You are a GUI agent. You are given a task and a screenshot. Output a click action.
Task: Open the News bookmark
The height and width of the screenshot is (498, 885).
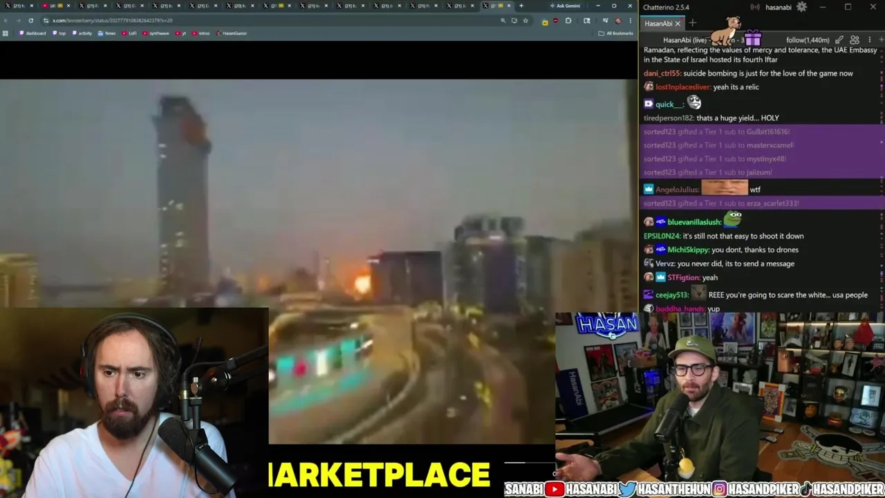(x=106, y=33)
